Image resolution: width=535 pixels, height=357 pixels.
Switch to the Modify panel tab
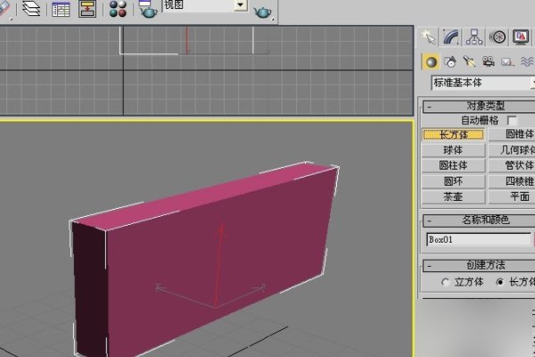click(451, 37)
